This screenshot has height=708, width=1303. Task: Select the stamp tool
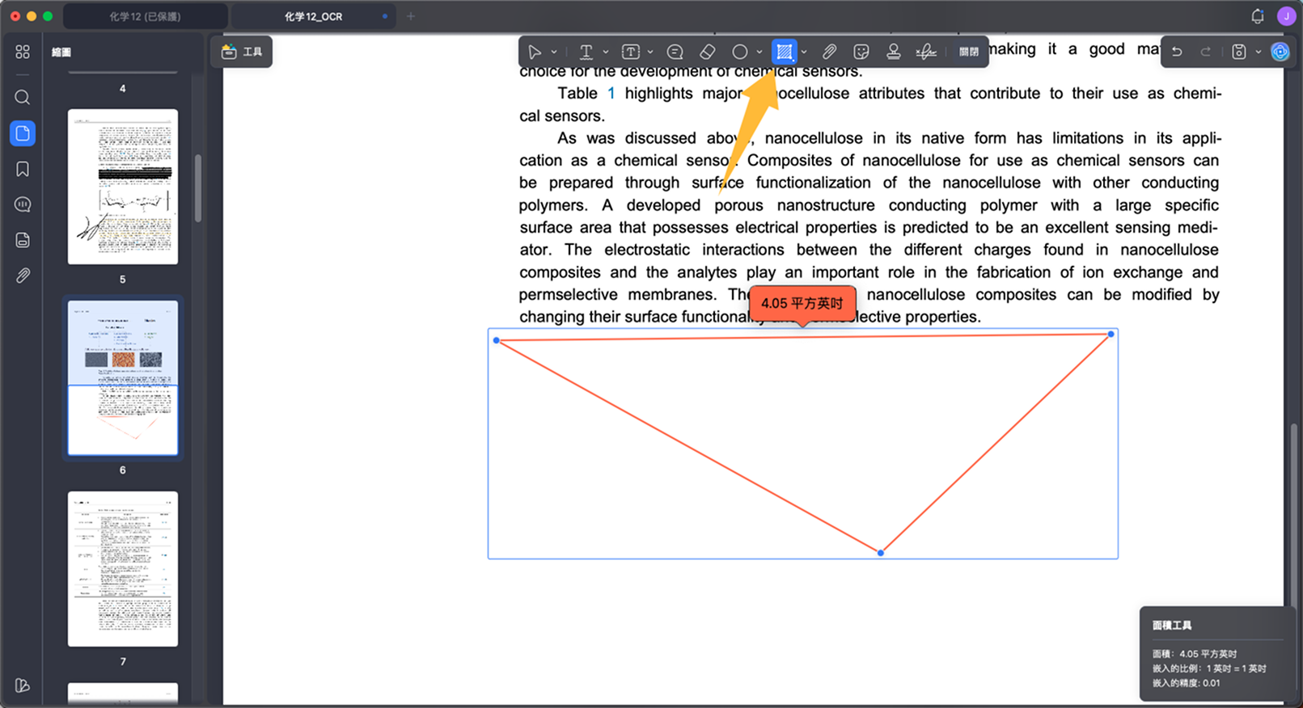(893, 52)
